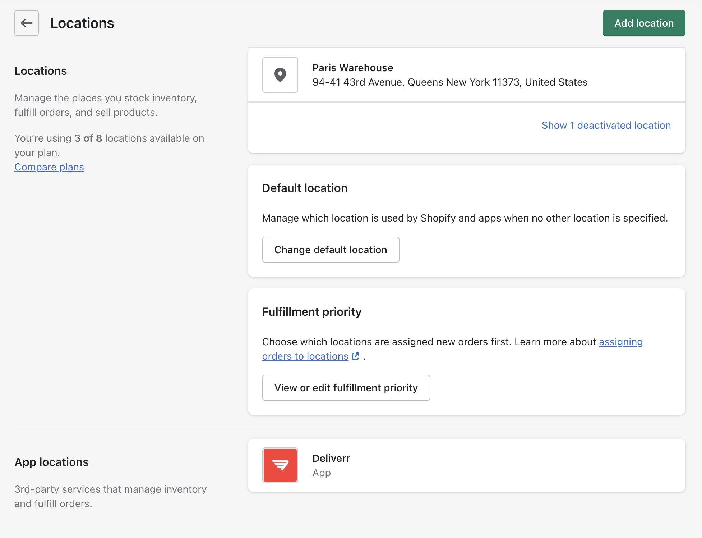Screen dimensions: 702x538
Task: Click the Paris Warehouse map pin icon
Action: [280, 75]
